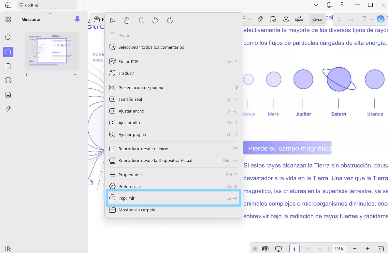This screenshot has height=253, width=388.
Task: Select Editar PDF menu entry
Action: [x=128, y=61]
